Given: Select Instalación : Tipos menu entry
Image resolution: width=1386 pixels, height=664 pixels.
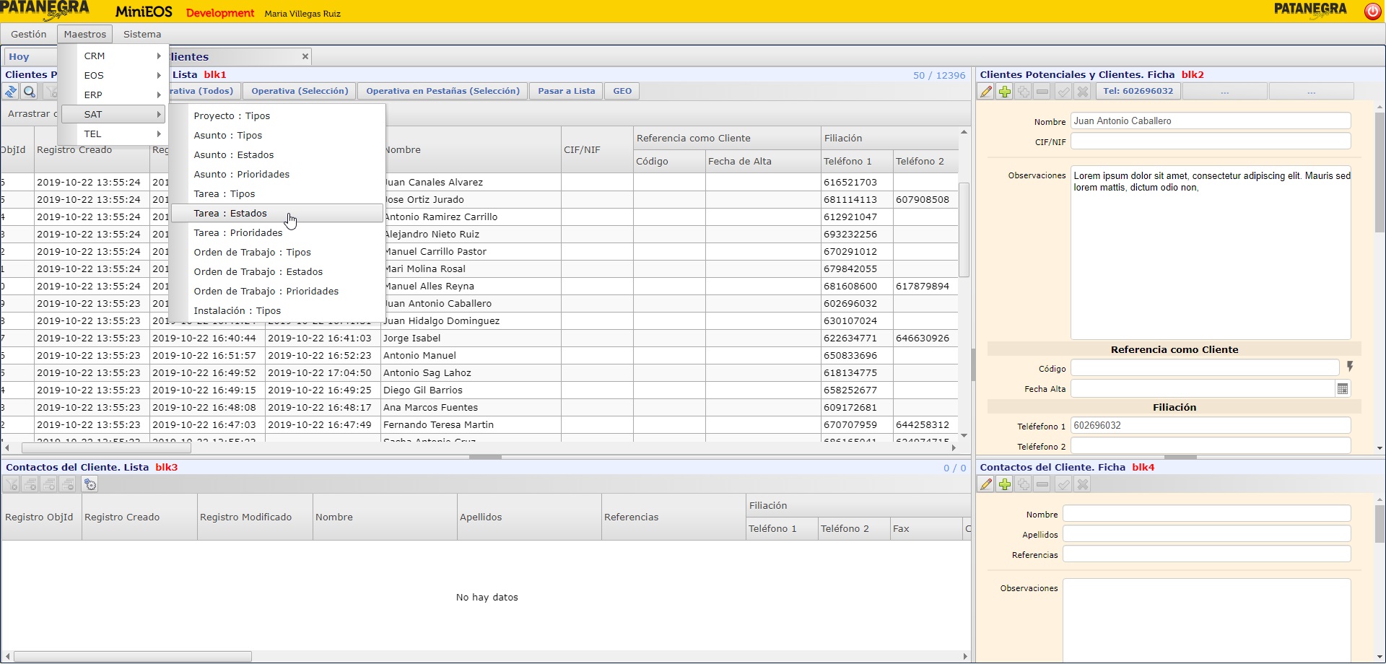Looking at the screenshot, I should click(x=277, y=310).
